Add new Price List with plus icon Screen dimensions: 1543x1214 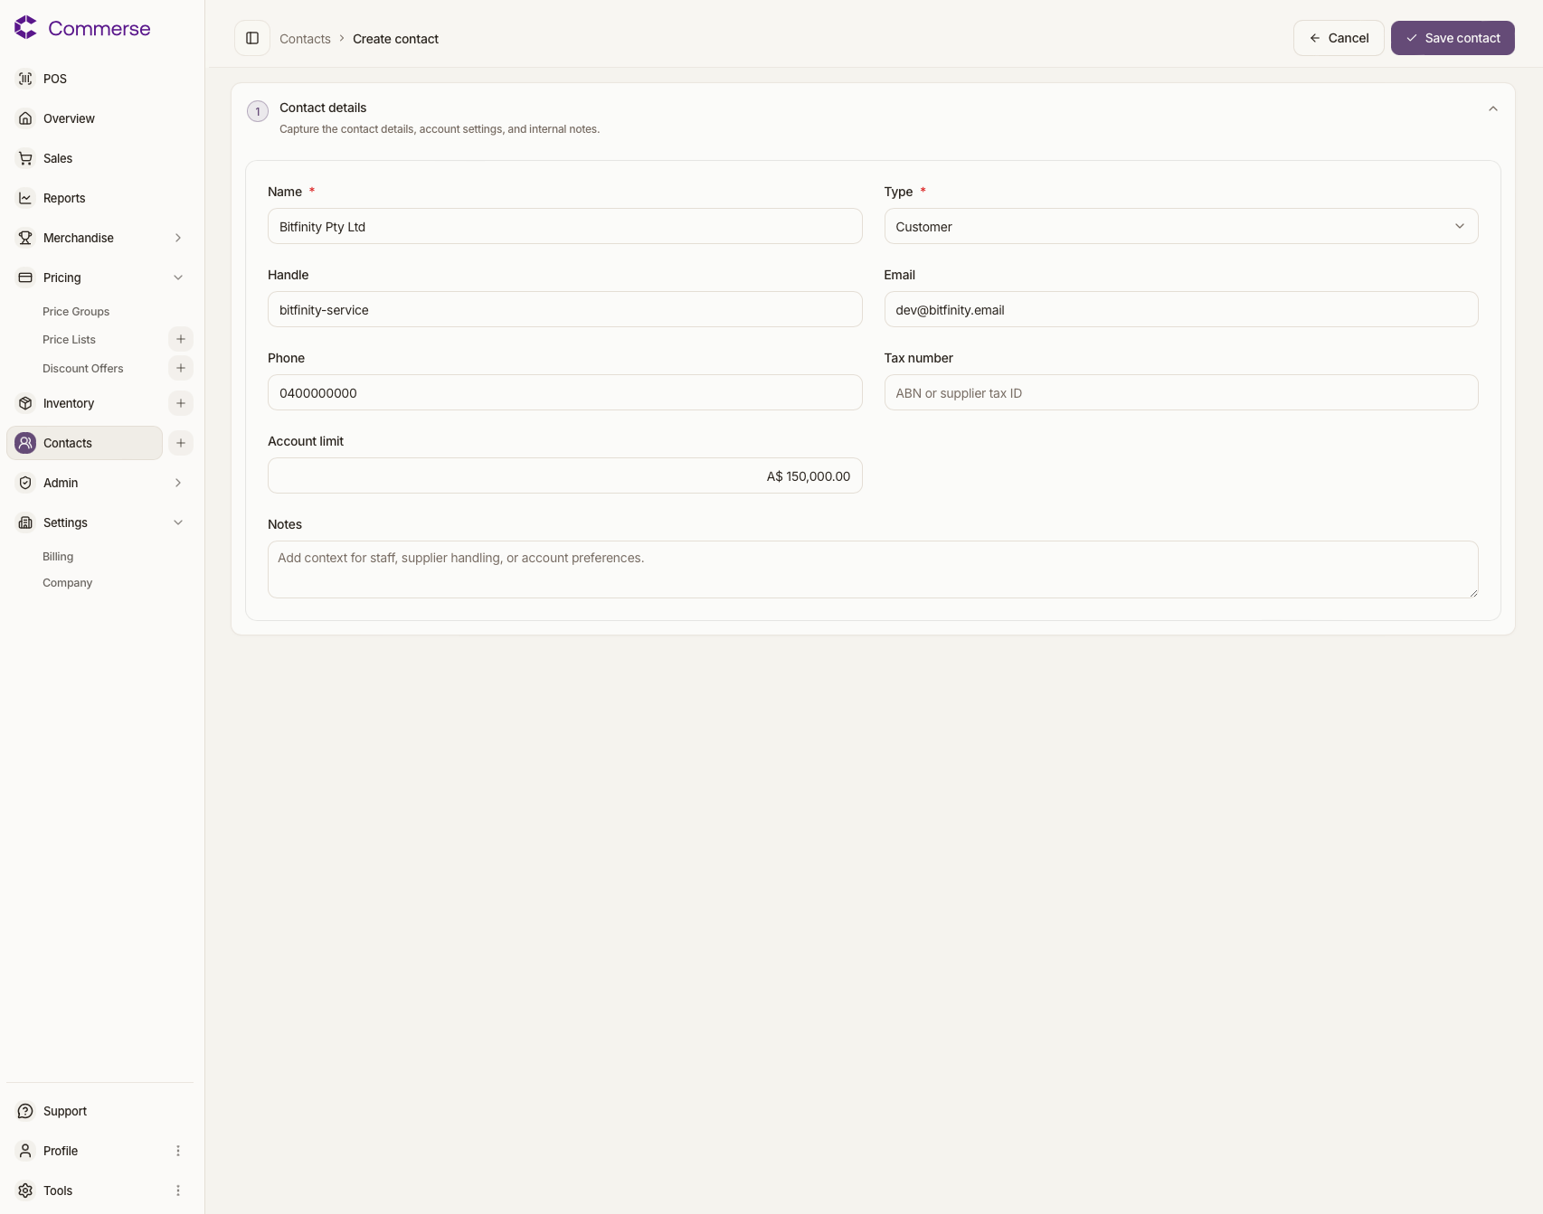click(x=181, y=339)
